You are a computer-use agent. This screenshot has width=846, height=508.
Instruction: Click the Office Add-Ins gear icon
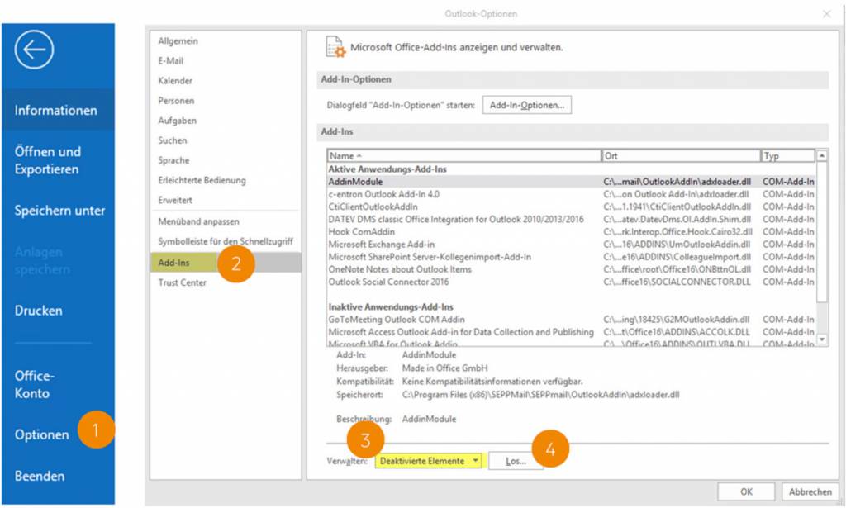click(x=335, y=47)
